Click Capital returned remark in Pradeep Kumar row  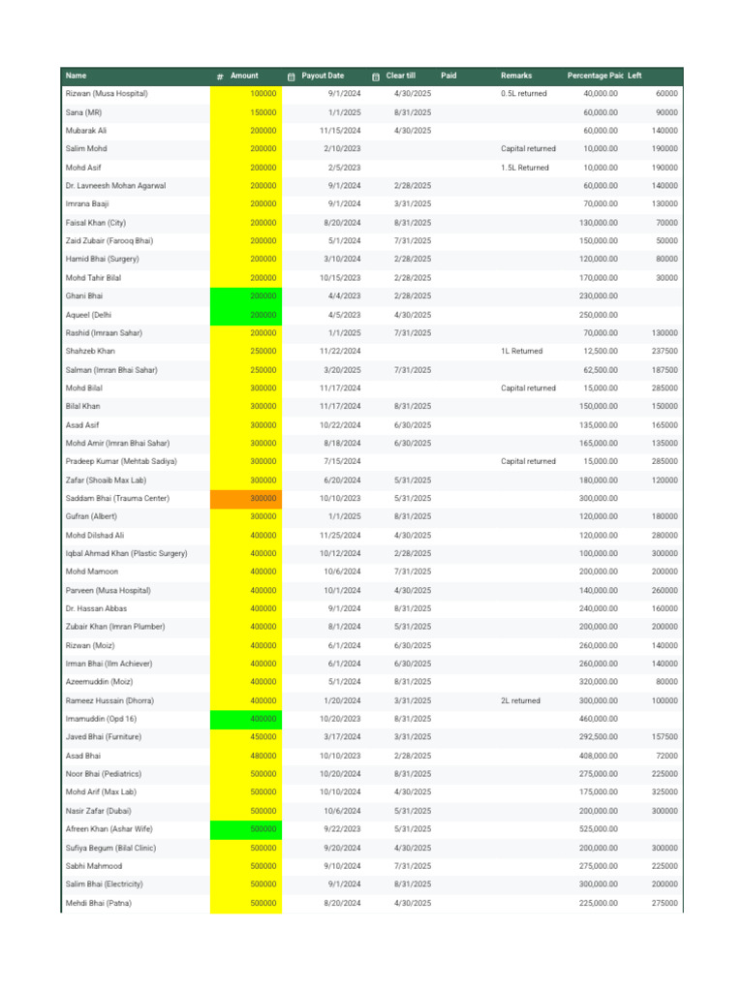[528, 462]
